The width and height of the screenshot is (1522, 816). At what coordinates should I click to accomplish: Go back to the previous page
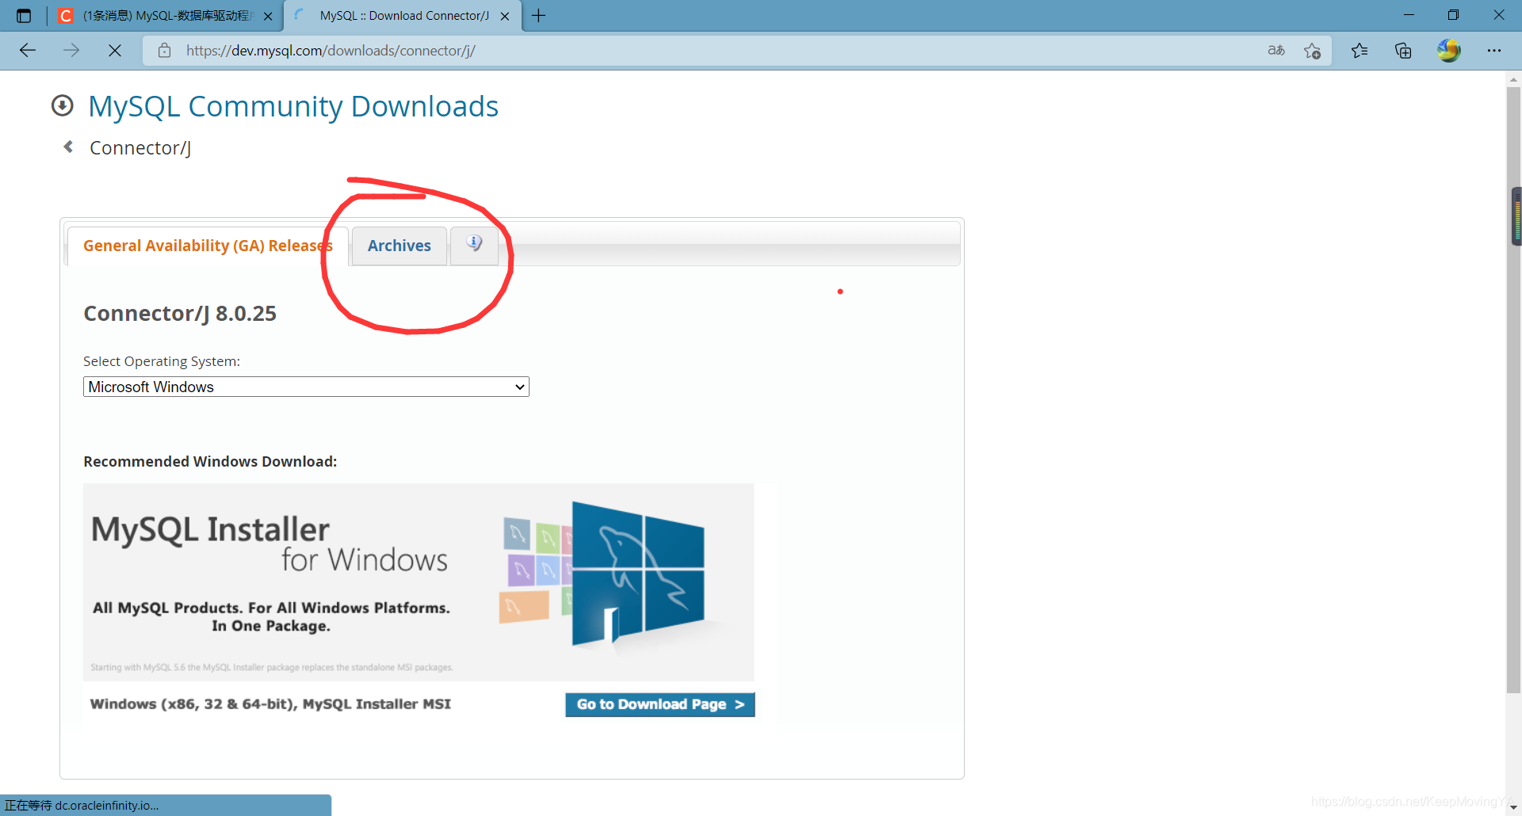[28, 51]
